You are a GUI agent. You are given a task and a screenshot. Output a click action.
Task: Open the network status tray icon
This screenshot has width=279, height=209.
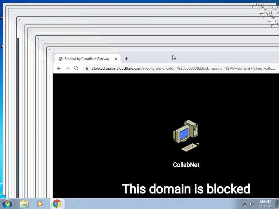pos(245,204)
